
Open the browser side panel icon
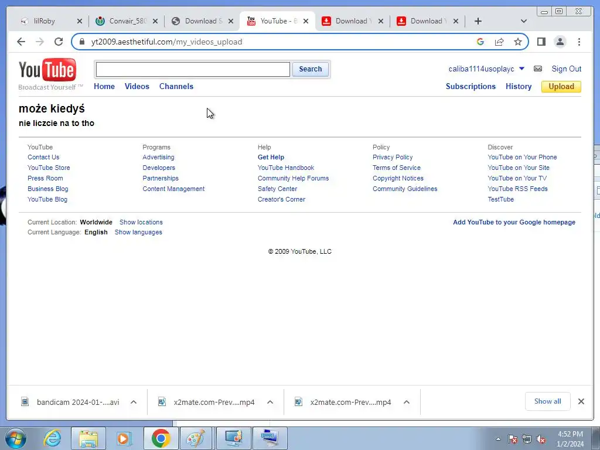tap(541, 42)
